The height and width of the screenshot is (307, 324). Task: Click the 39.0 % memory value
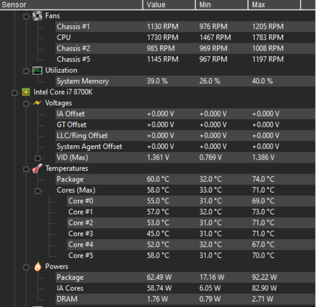tap(157, 81)
